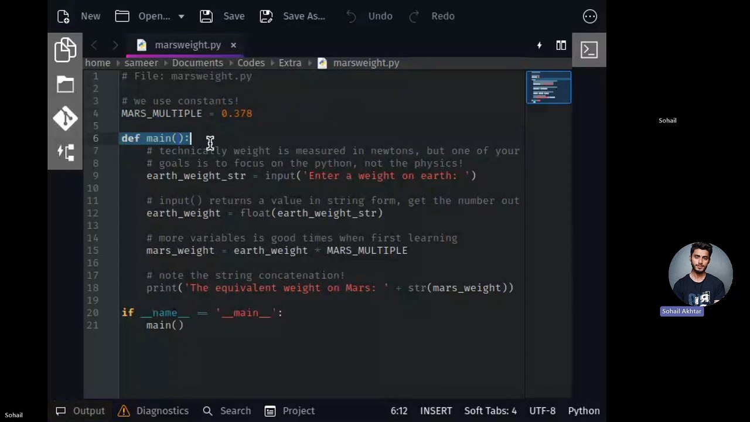The height and width of the screenshot is (422, 750).
Task: Open the terminal panel icon
Action: pos(589,50)
